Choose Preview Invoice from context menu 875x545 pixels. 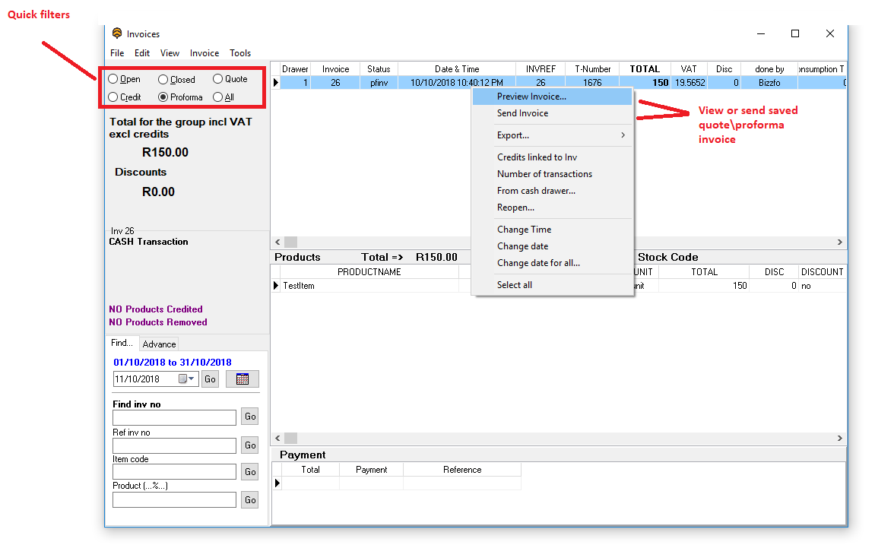(x=531, y=97)
